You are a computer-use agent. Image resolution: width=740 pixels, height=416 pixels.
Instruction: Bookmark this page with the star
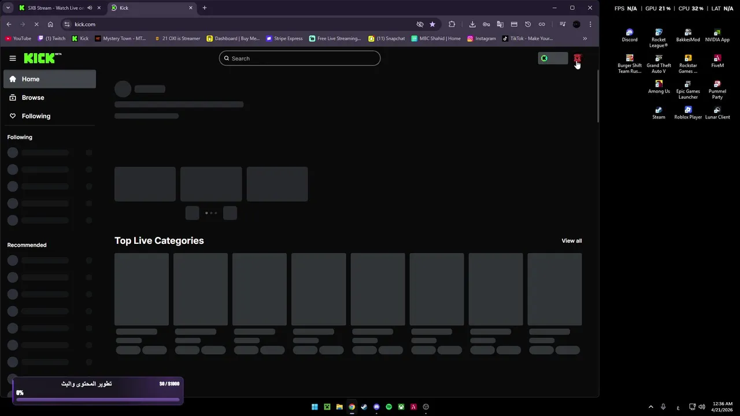[432, 24]
